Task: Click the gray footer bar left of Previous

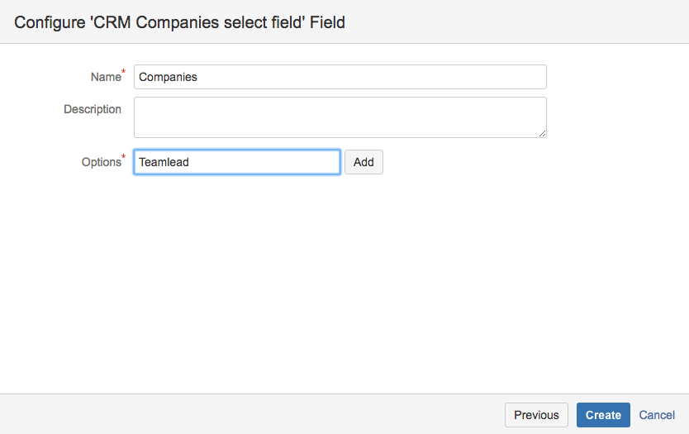Action: click(x=248, y=414)
